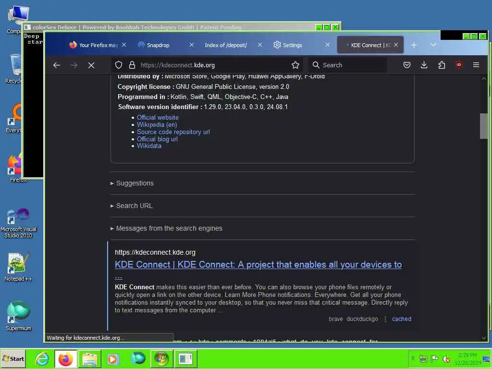Open the tracking protection shield icon

pyautogui.click(x=119, y=65)
